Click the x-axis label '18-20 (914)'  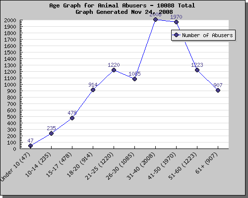pyautogui.click(x=80, y=165)
